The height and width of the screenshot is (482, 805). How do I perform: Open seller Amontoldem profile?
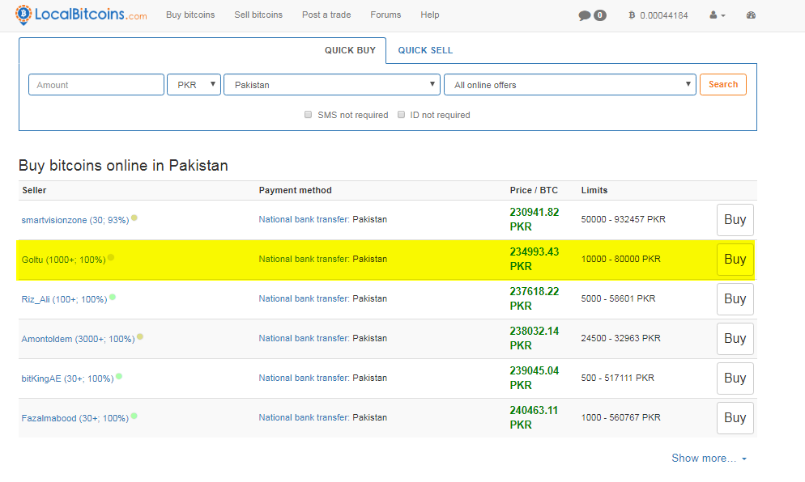coord(78,339)
